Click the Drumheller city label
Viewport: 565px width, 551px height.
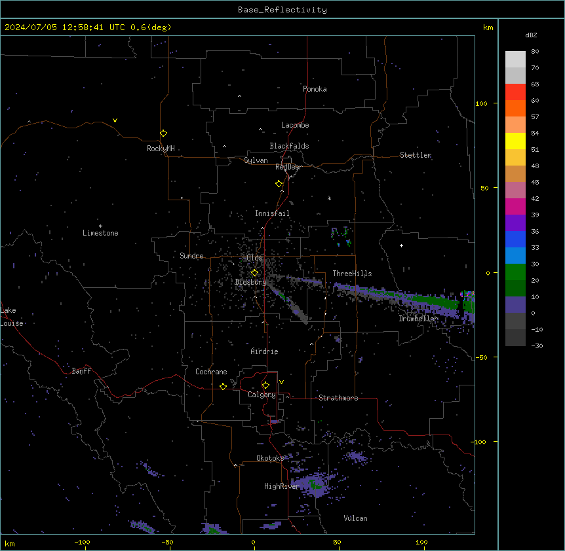pyautogui.click(x=418, y=319)
